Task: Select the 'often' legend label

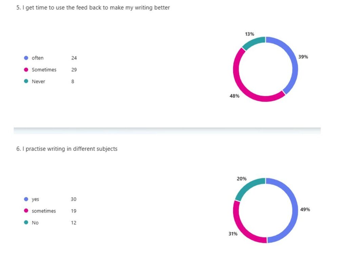Action: coord(38,58)
